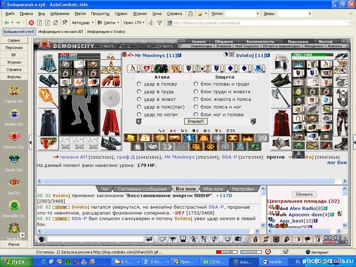356x267 pixels.
Task: Open the address bar dropdown arrow
Action: (x=351, y=23)
